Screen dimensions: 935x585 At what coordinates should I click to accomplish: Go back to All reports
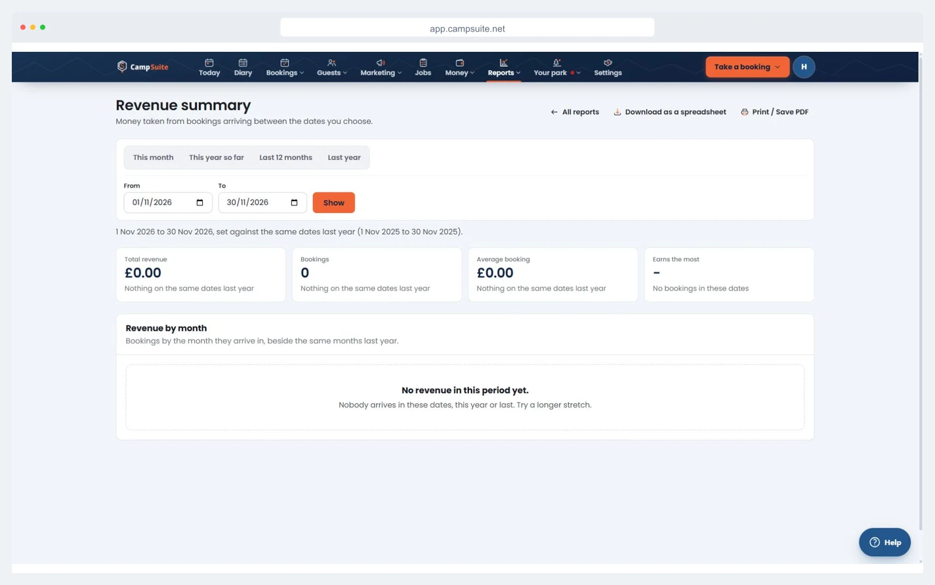575,112
